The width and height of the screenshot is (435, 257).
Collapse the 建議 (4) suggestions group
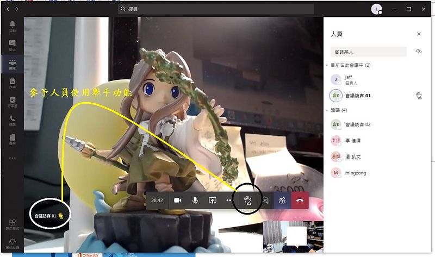coord(327,110)
